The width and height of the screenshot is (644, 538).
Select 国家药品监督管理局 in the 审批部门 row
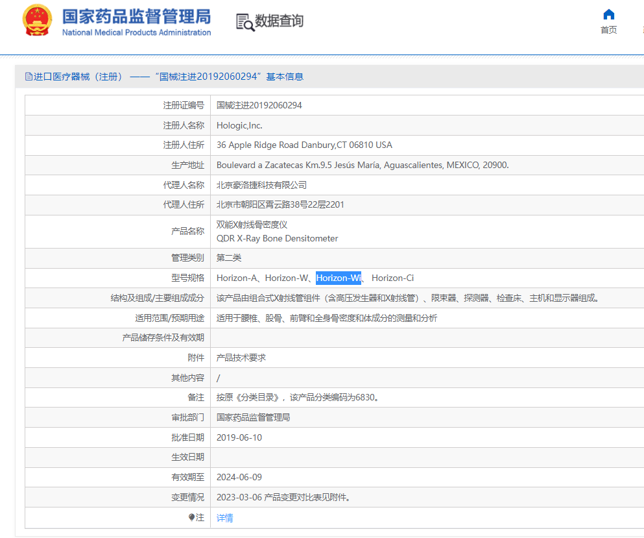point(254,417)
